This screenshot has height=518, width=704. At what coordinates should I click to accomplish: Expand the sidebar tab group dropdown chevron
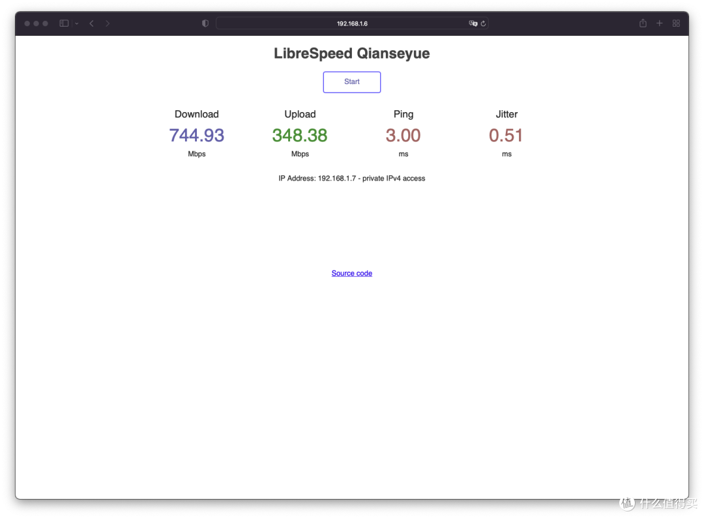click(77, 23)
